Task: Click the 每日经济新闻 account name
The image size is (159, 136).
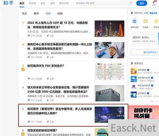Action: 144,85
